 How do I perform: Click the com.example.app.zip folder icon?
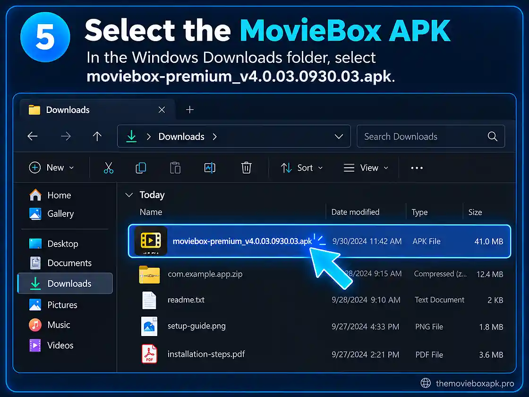point(149,274)
